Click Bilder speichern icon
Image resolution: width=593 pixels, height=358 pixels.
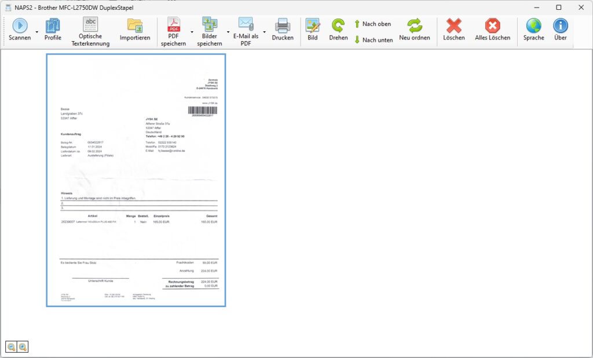point(209,24)
